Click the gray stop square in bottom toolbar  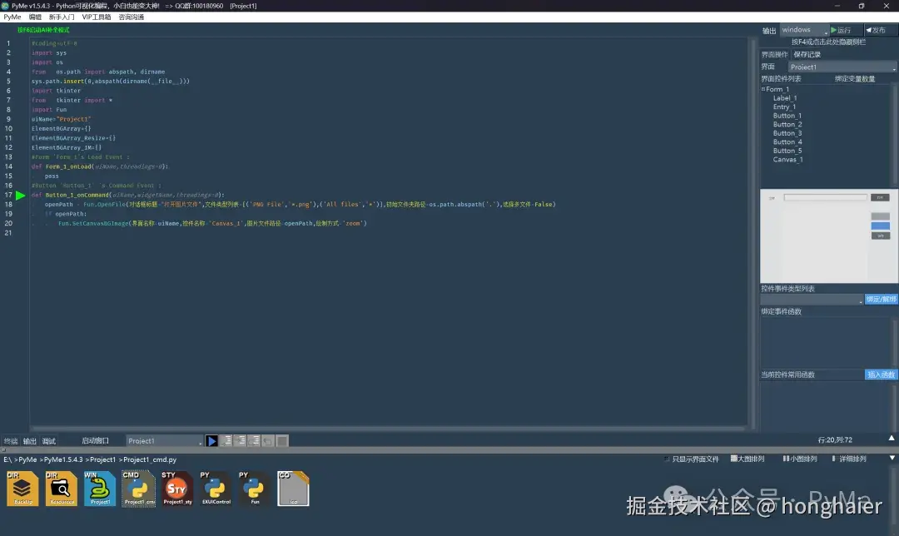coord(282,441)
